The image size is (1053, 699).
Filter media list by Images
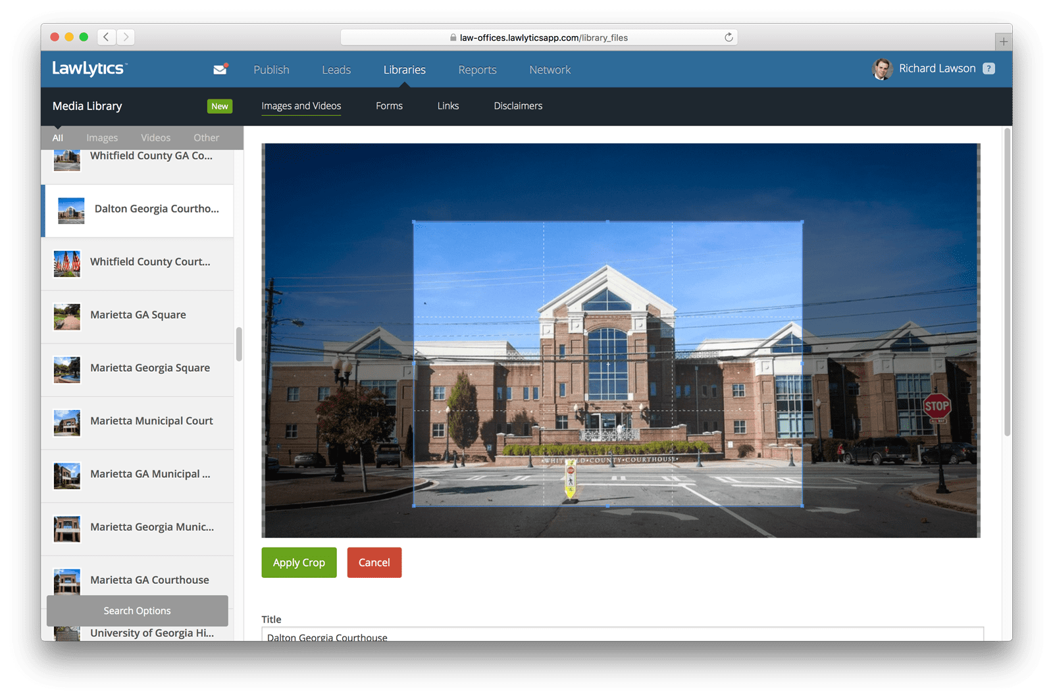[x=102, y=138]
